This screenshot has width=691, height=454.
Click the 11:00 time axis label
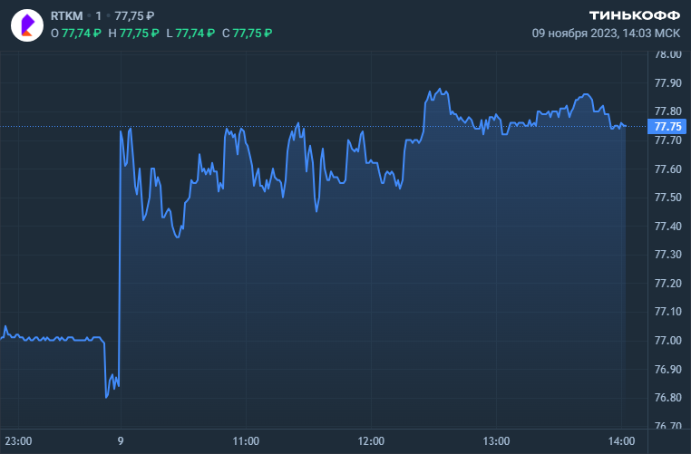[x=245, y=441]
